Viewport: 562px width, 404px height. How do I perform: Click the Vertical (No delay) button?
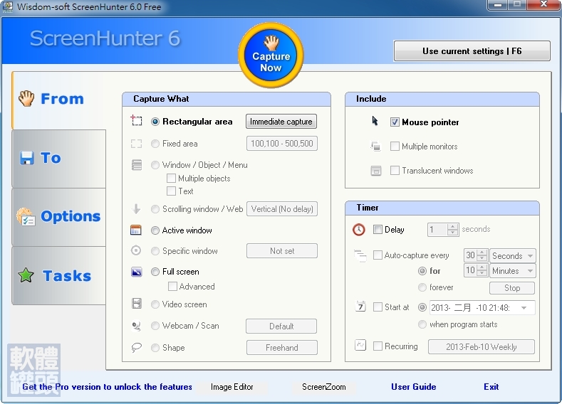pyautogui.click(x=282, y=209)
